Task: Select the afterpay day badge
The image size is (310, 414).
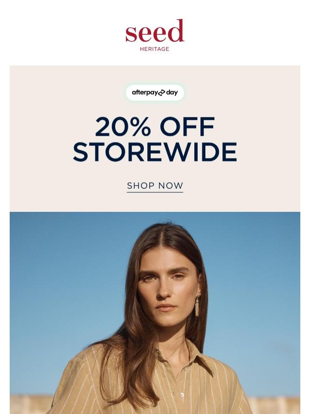Action: click(155, 93)
